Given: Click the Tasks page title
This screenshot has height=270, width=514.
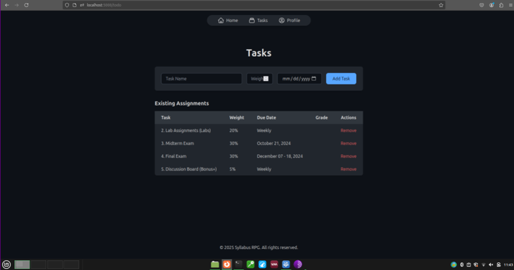Looking at the screenshot, I should pos(259,53).
